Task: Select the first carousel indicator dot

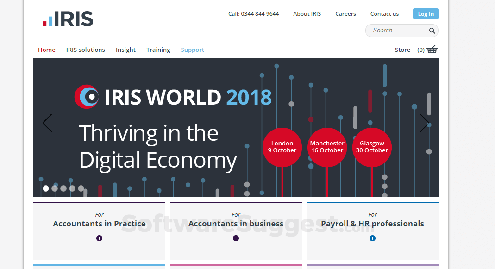Action: click(x=46, y=188)
